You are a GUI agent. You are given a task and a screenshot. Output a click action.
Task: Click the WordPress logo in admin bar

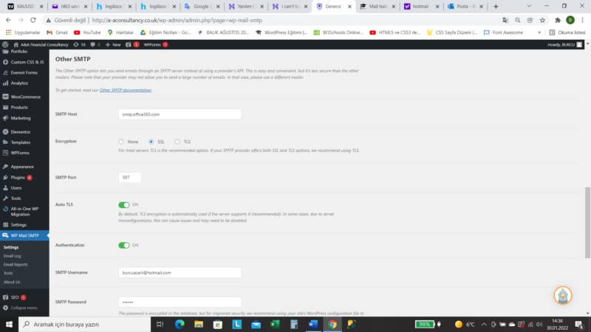click(5, 44)
